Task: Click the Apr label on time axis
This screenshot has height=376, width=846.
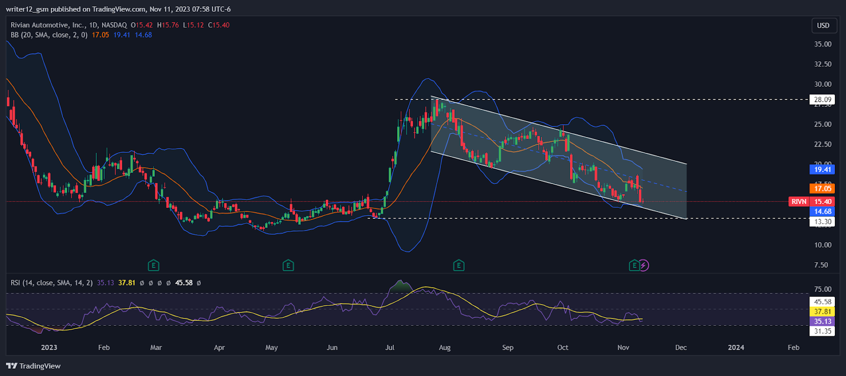Action: pyautogui.click(x=219, y=347)
